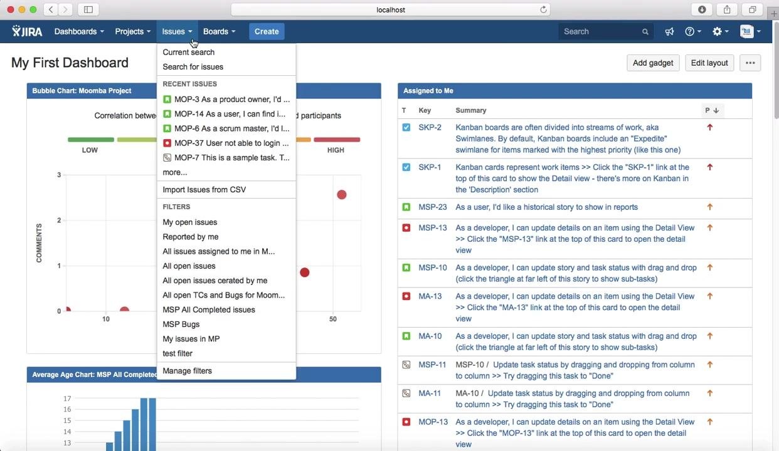The width and height of the screenshot is (779, 451).
Task: Open MSP-23 summary historical story link
Action: coord(546,207)
